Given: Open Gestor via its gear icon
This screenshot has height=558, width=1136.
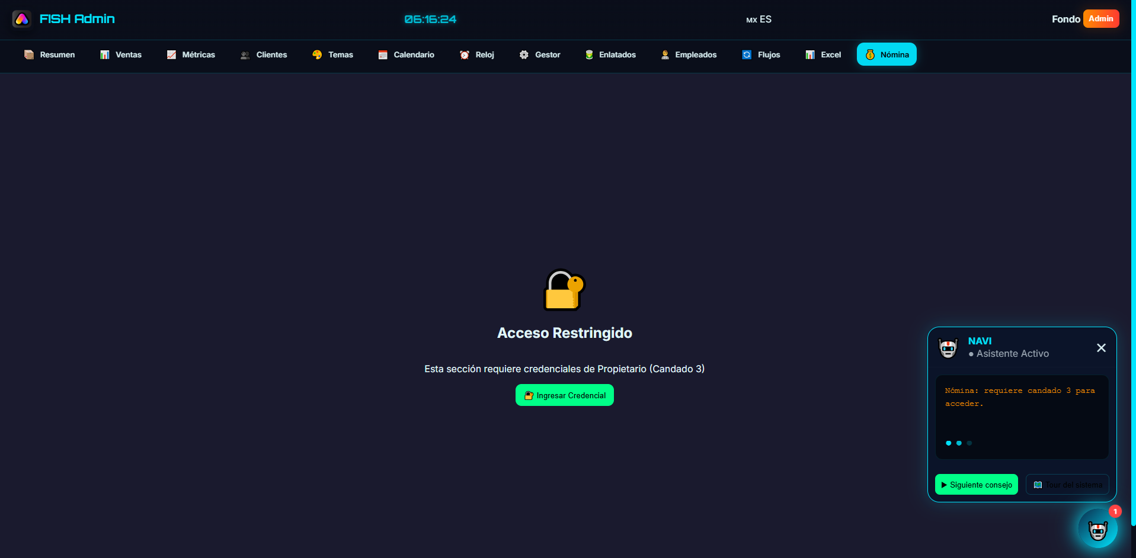Looking at the screenshot, I should [x=524, y=55].
